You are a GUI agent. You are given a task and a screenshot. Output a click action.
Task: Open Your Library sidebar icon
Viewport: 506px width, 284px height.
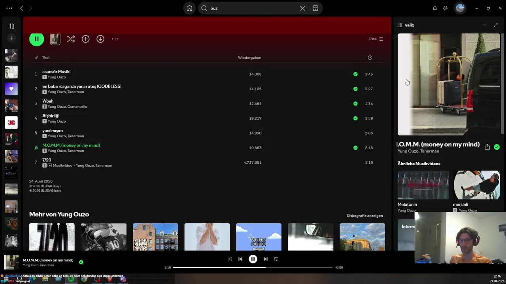pyautogui.click(x=11, y=26)
